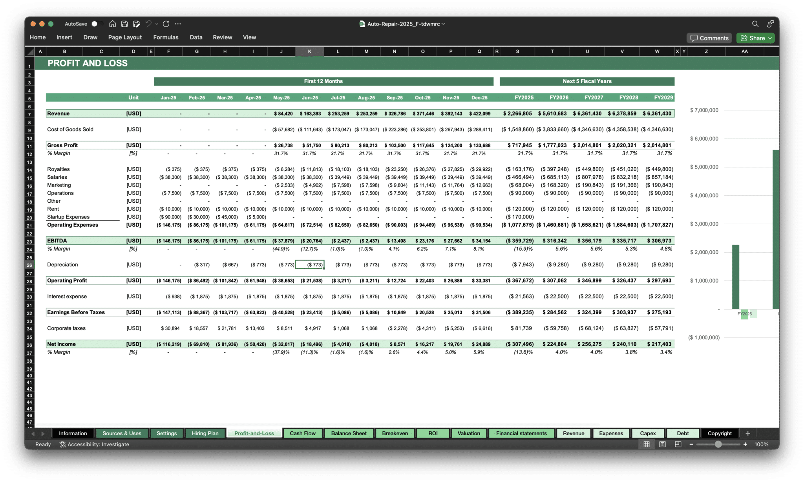Image resolution: width=804 pixels, height=482 pixels.
Task: Switch to the Breakeven sheet tab
Action: pyautogui.click(x=395, y=433)
